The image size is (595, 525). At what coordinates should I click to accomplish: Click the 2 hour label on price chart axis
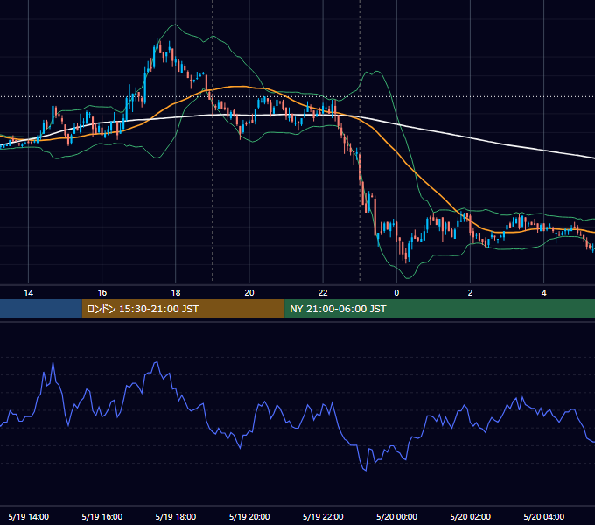coord(470,293)
